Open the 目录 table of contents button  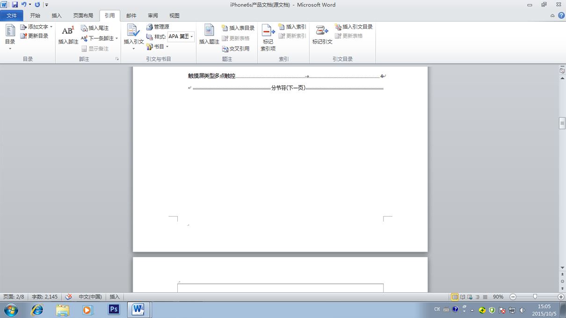pyautogui.click(x=10, y=37)
